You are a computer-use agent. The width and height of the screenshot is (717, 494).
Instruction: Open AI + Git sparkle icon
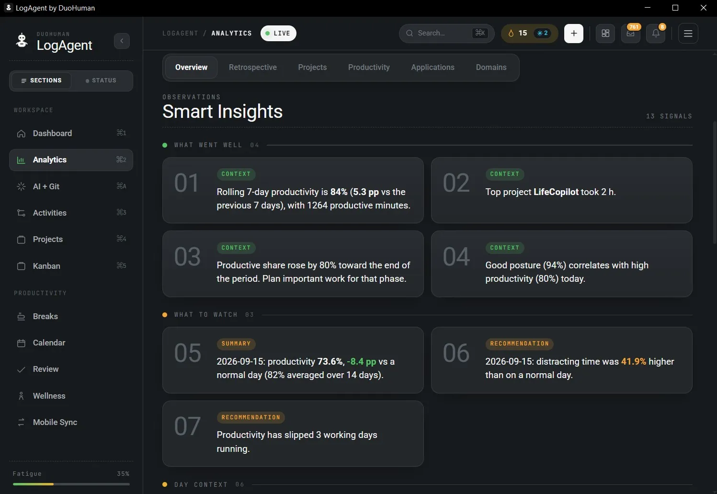click(21, 186)
